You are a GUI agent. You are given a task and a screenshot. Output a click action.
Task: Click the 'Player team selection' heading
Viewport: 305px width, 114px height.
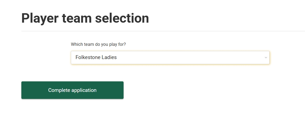pyautogui.click(x=85, y=18)
